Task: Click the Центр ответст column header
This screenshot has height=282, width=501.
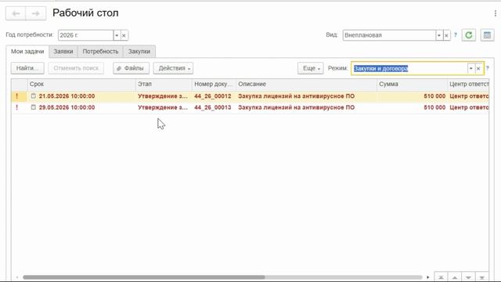Action: tap(468, 85)
